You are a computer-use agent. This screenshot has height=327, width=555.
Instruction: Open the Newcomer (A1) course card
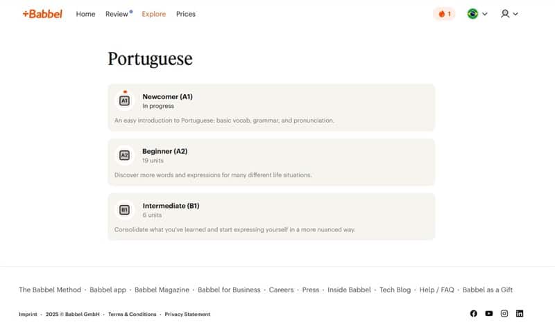pos(271,107)
